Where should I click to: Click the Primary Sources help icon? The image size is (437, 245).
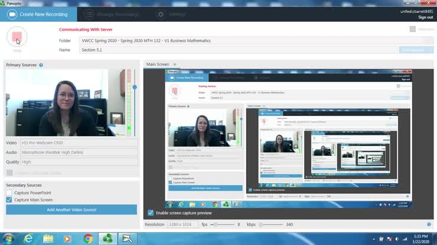coord(41,65)
